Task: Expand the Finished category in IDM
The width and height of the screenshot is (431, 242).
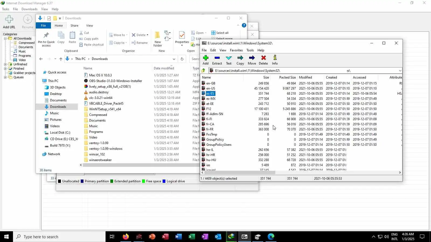Action: coord(5,69)
